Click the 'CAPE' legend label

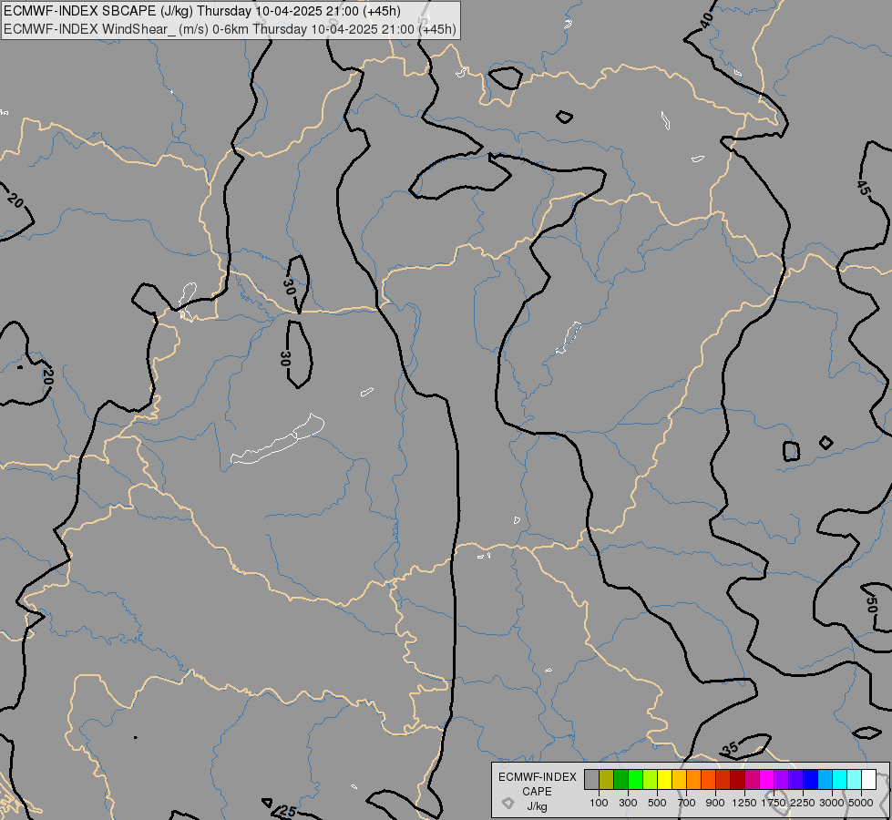[537, 792]
